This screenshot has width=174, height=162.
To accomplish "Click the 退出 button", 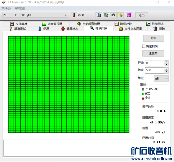I will click(141, 15).
